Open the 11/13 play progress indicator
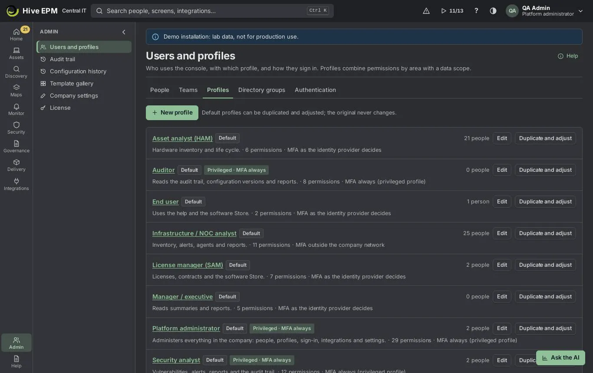 [x=452, y=11]
